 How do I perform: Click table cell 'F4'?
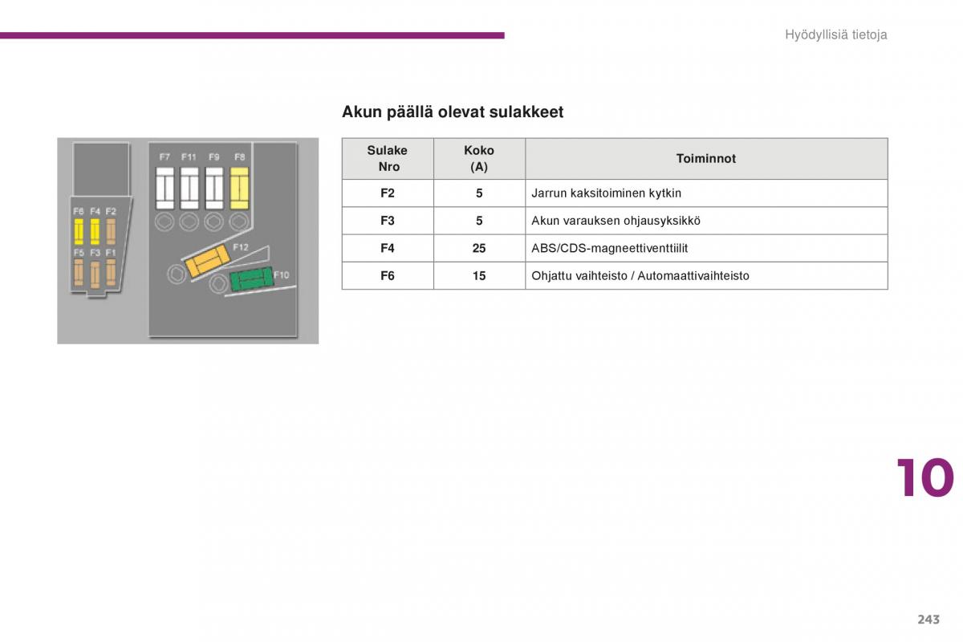coord(388,248)
